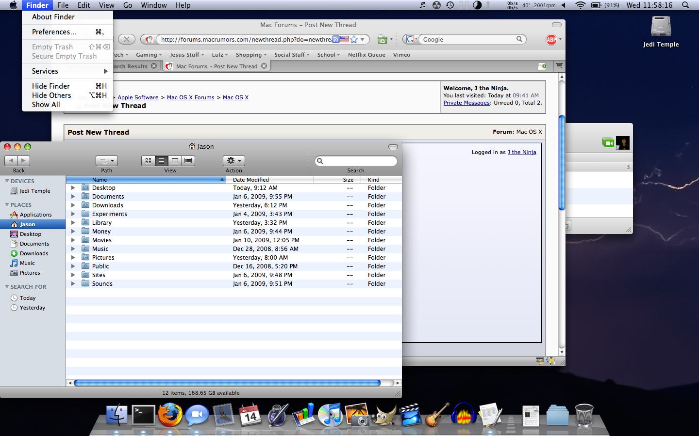Expand the Library folder row
Image resolution: width=699 pixels, height=436 pixels.
73,223
